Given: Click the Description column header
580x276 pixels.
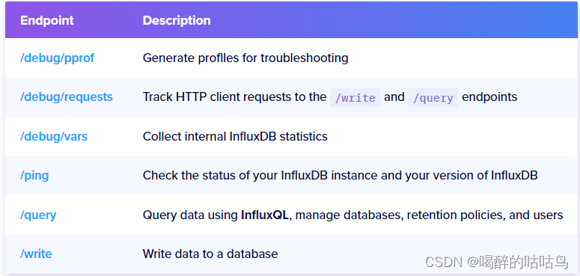Looking at the screenshot, I should point(177,20).
